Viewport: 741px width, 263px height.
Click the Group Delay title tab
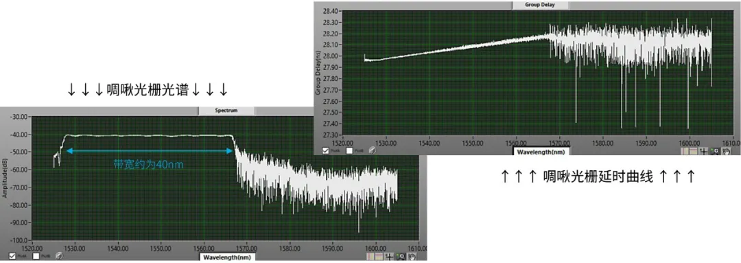coord(540,5)
